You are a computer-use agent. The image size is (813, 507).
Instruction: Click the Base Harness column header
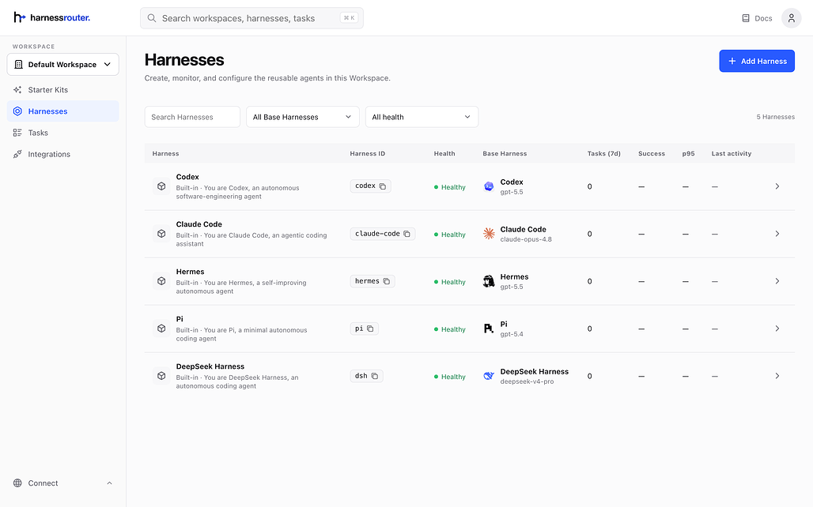click(x=505, y=154)
